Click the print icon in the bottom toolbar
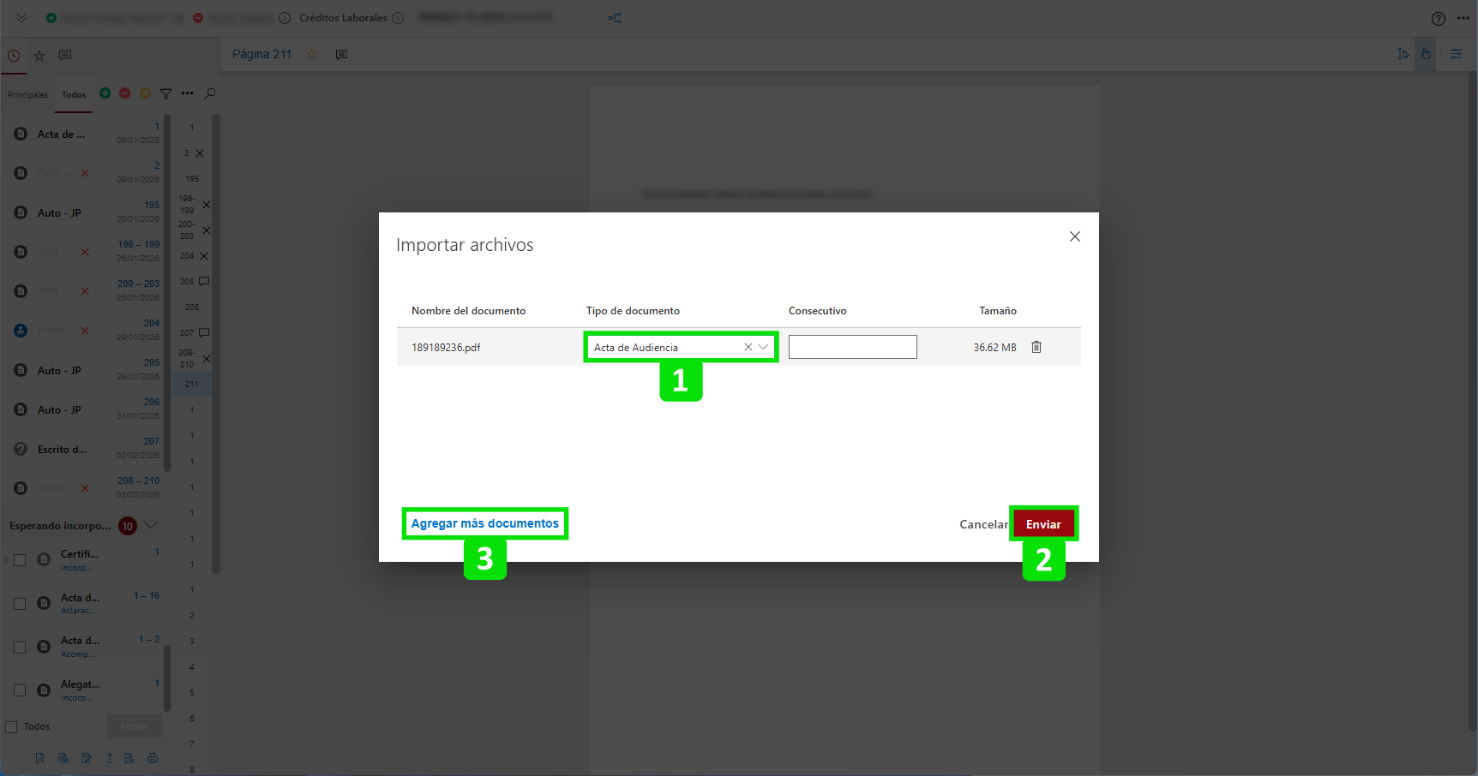1478x776 pixels. (x=153, y=758)
